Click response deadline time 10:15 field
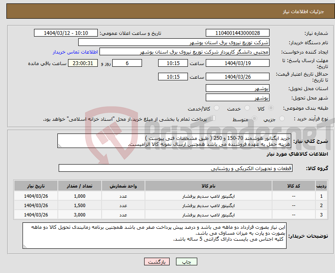This screenshot has height=273, width=335. point(173,63)
